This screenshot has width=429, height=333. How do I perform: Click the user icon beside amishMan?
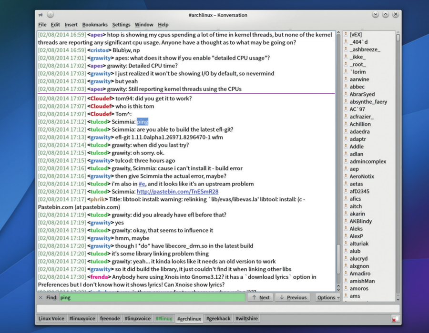(x=346, y=281)
